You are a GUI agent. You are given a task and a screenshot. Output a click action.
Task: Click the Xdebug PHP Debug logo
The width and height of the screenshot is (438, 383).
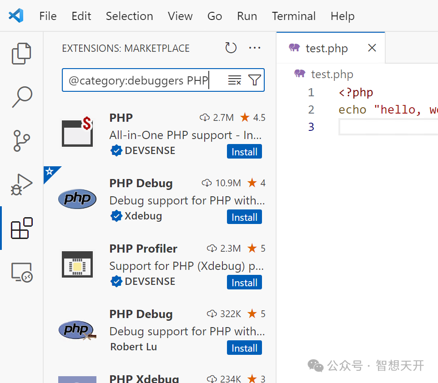77,199
